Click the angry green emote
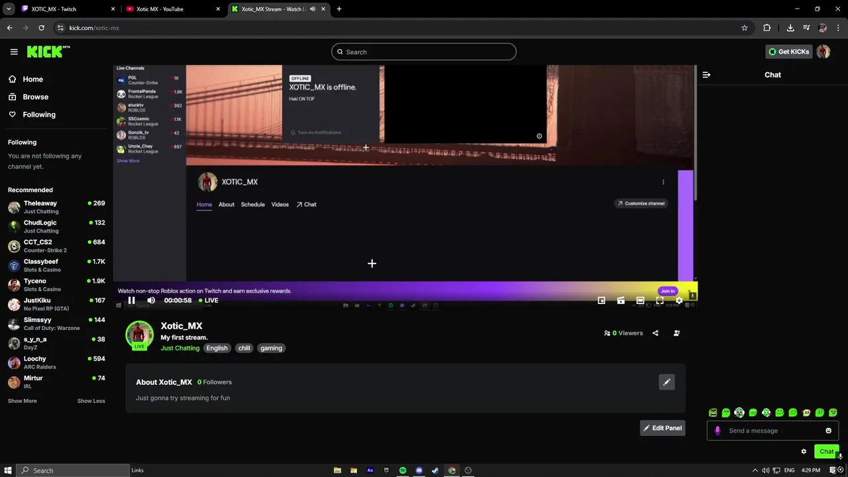848x477 pixels. (713, 413)
